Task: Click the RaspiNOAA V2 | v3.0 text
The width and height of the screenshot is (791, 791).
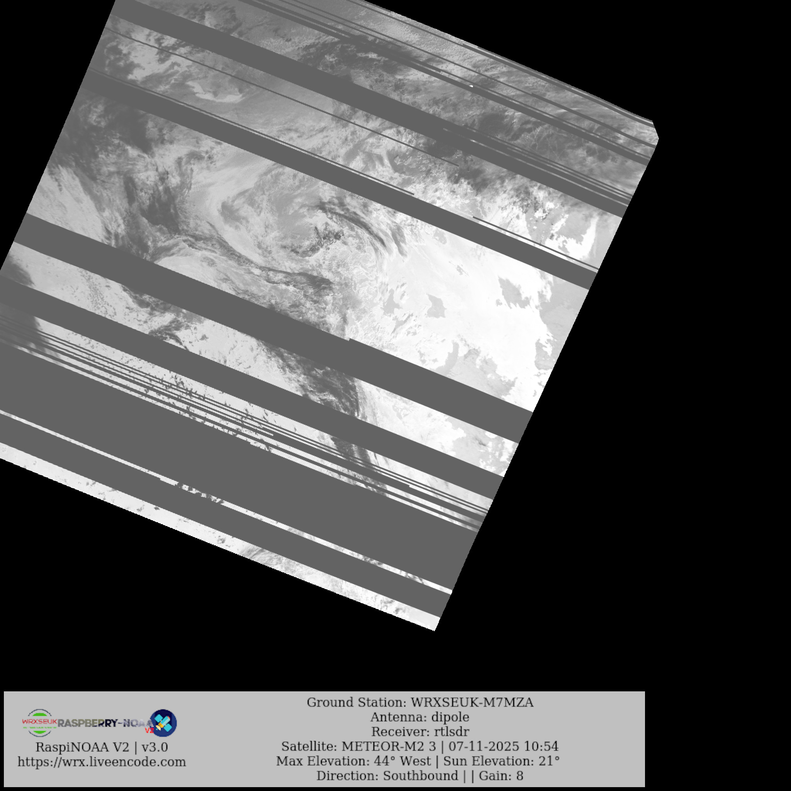Action: pyautogui.click(x=102, y=747)
